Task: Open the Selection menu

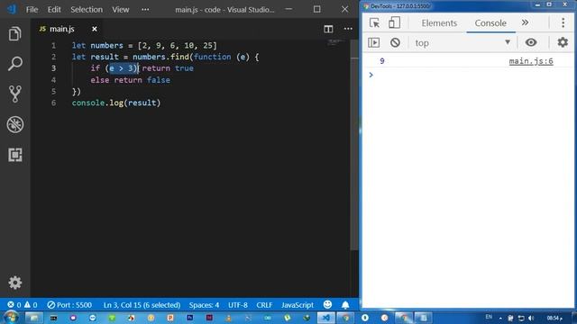Action: (x=87, y=10)
